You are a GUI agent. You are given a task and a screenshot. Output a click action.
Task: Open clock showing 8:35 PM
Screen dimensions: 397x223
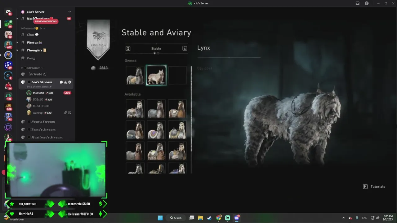coord(388,218)
